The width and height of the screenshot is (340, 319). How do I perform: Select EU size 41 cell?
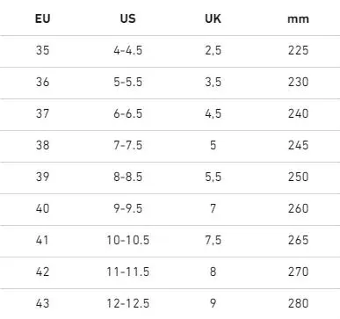tap(42, 240)
